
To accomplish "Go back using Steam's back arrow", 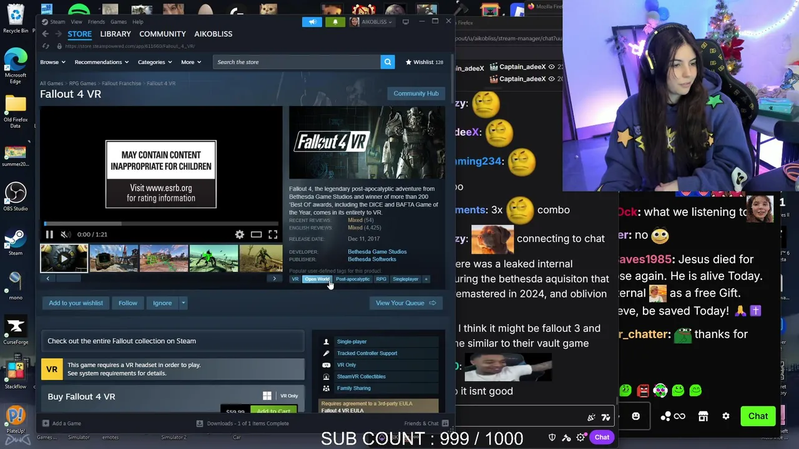I will tap(46, 34).
